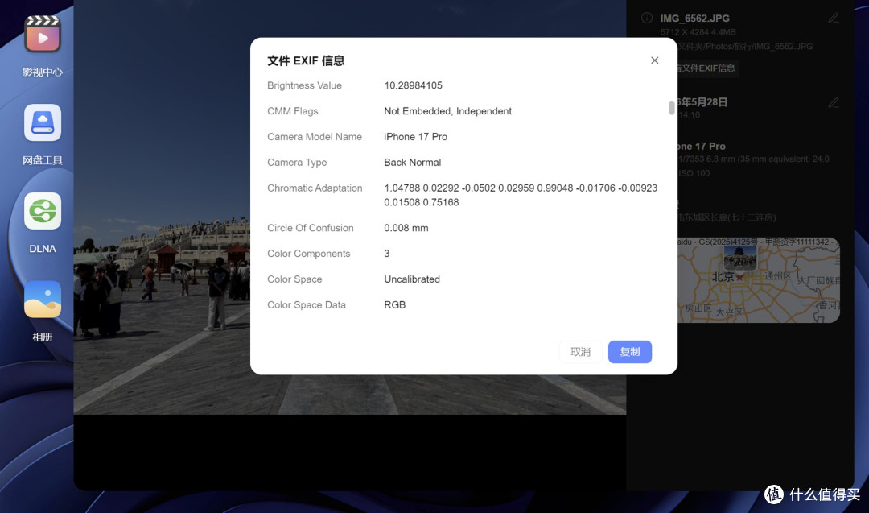Viewport: 869px width, 513px height.
Task: Click the Camera Model Name label
Action: click(315, 136)
